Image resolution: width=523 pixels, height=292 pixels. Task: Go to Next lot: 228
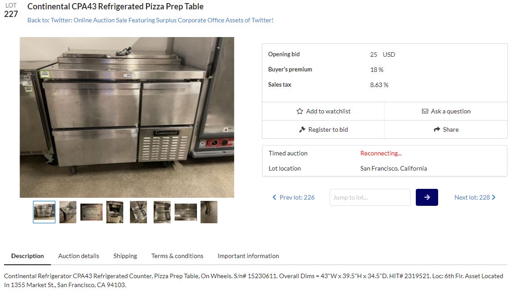pos(472,197)
